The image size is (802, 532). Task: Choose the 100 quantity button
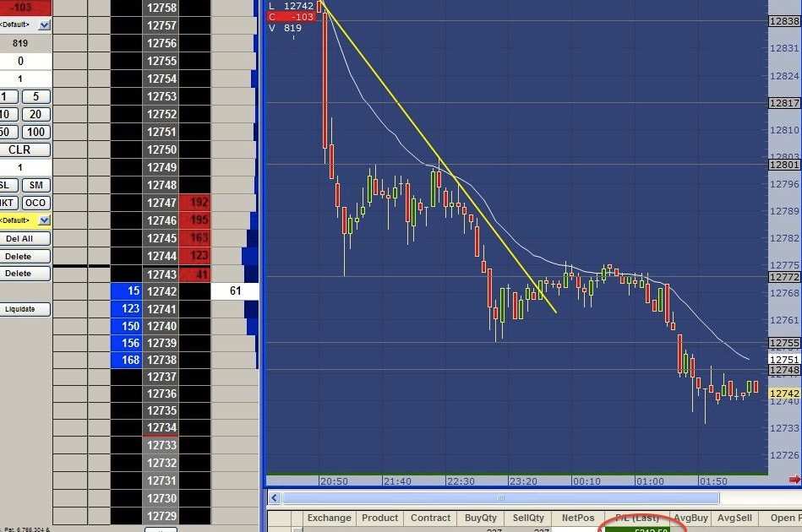[35, 132]
